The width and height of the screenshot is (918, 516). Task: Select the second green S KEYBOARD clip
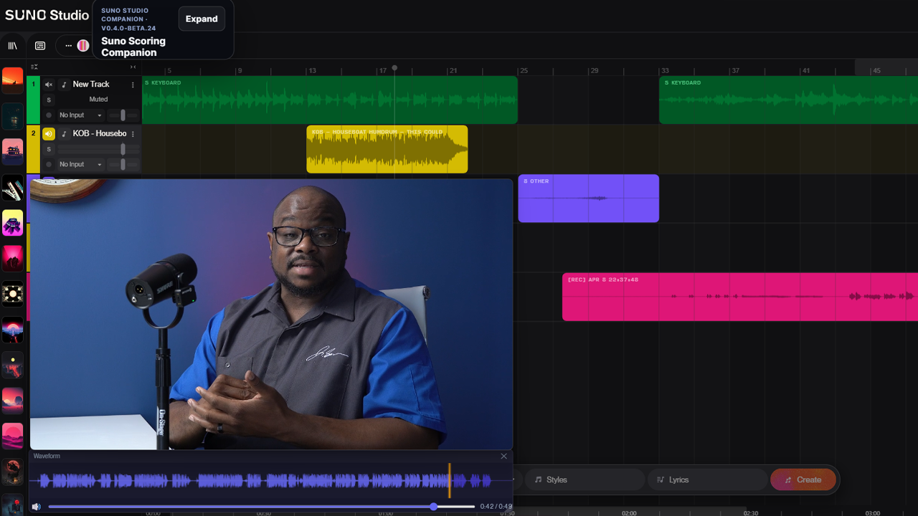(788, 100)
